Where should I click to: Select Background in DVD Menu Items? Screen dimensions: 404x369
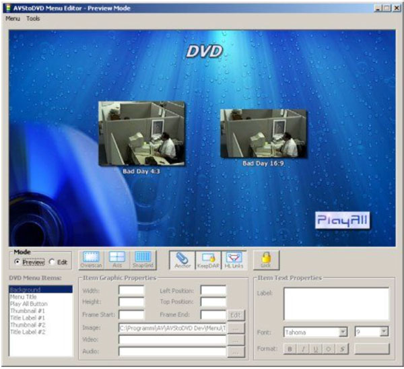pyautogui.click(x=40, y=290)
